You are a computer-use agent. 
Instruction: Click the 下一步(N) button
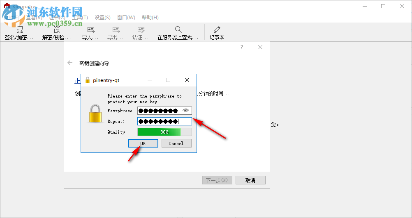[217, 180]
